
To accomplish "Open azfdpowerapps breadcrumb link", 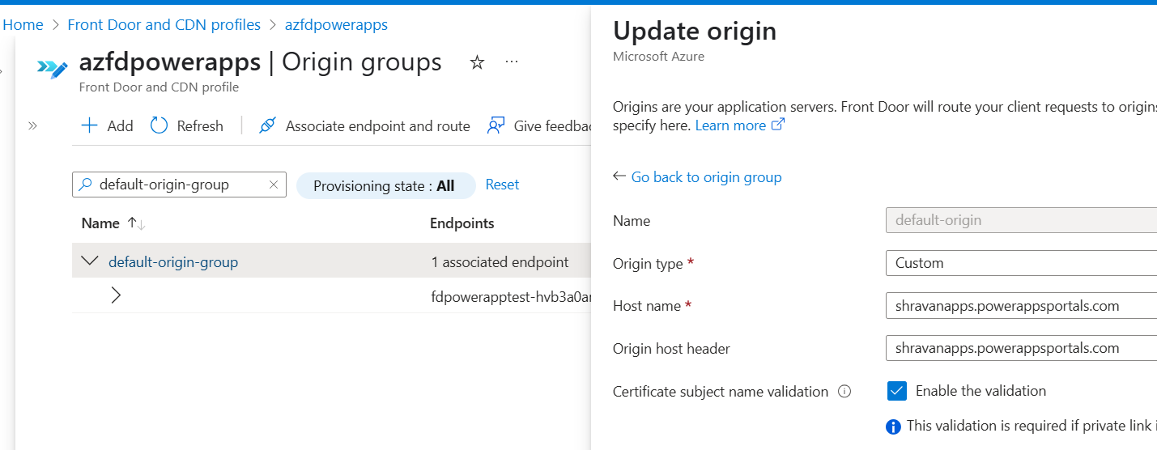I will coord(336,25).
